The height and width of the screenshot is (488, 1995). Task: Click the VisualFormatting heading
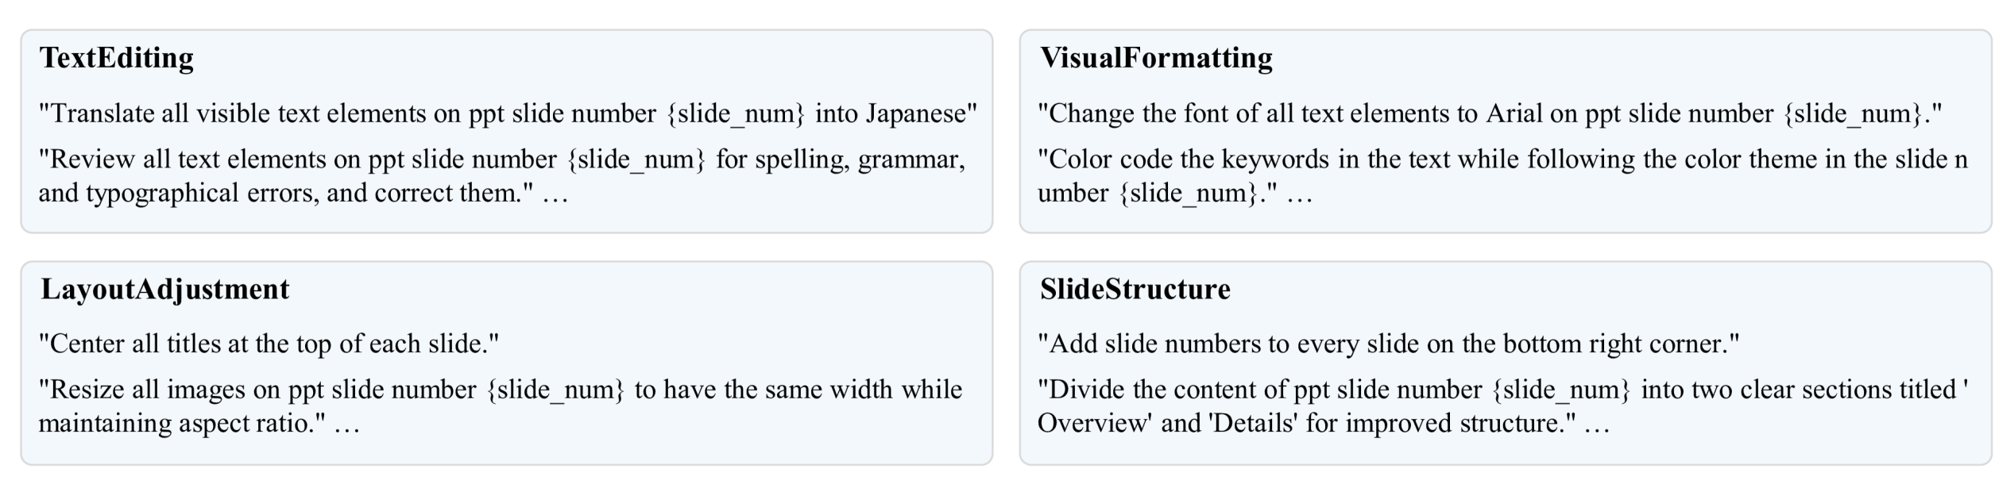coord(1156,58)
